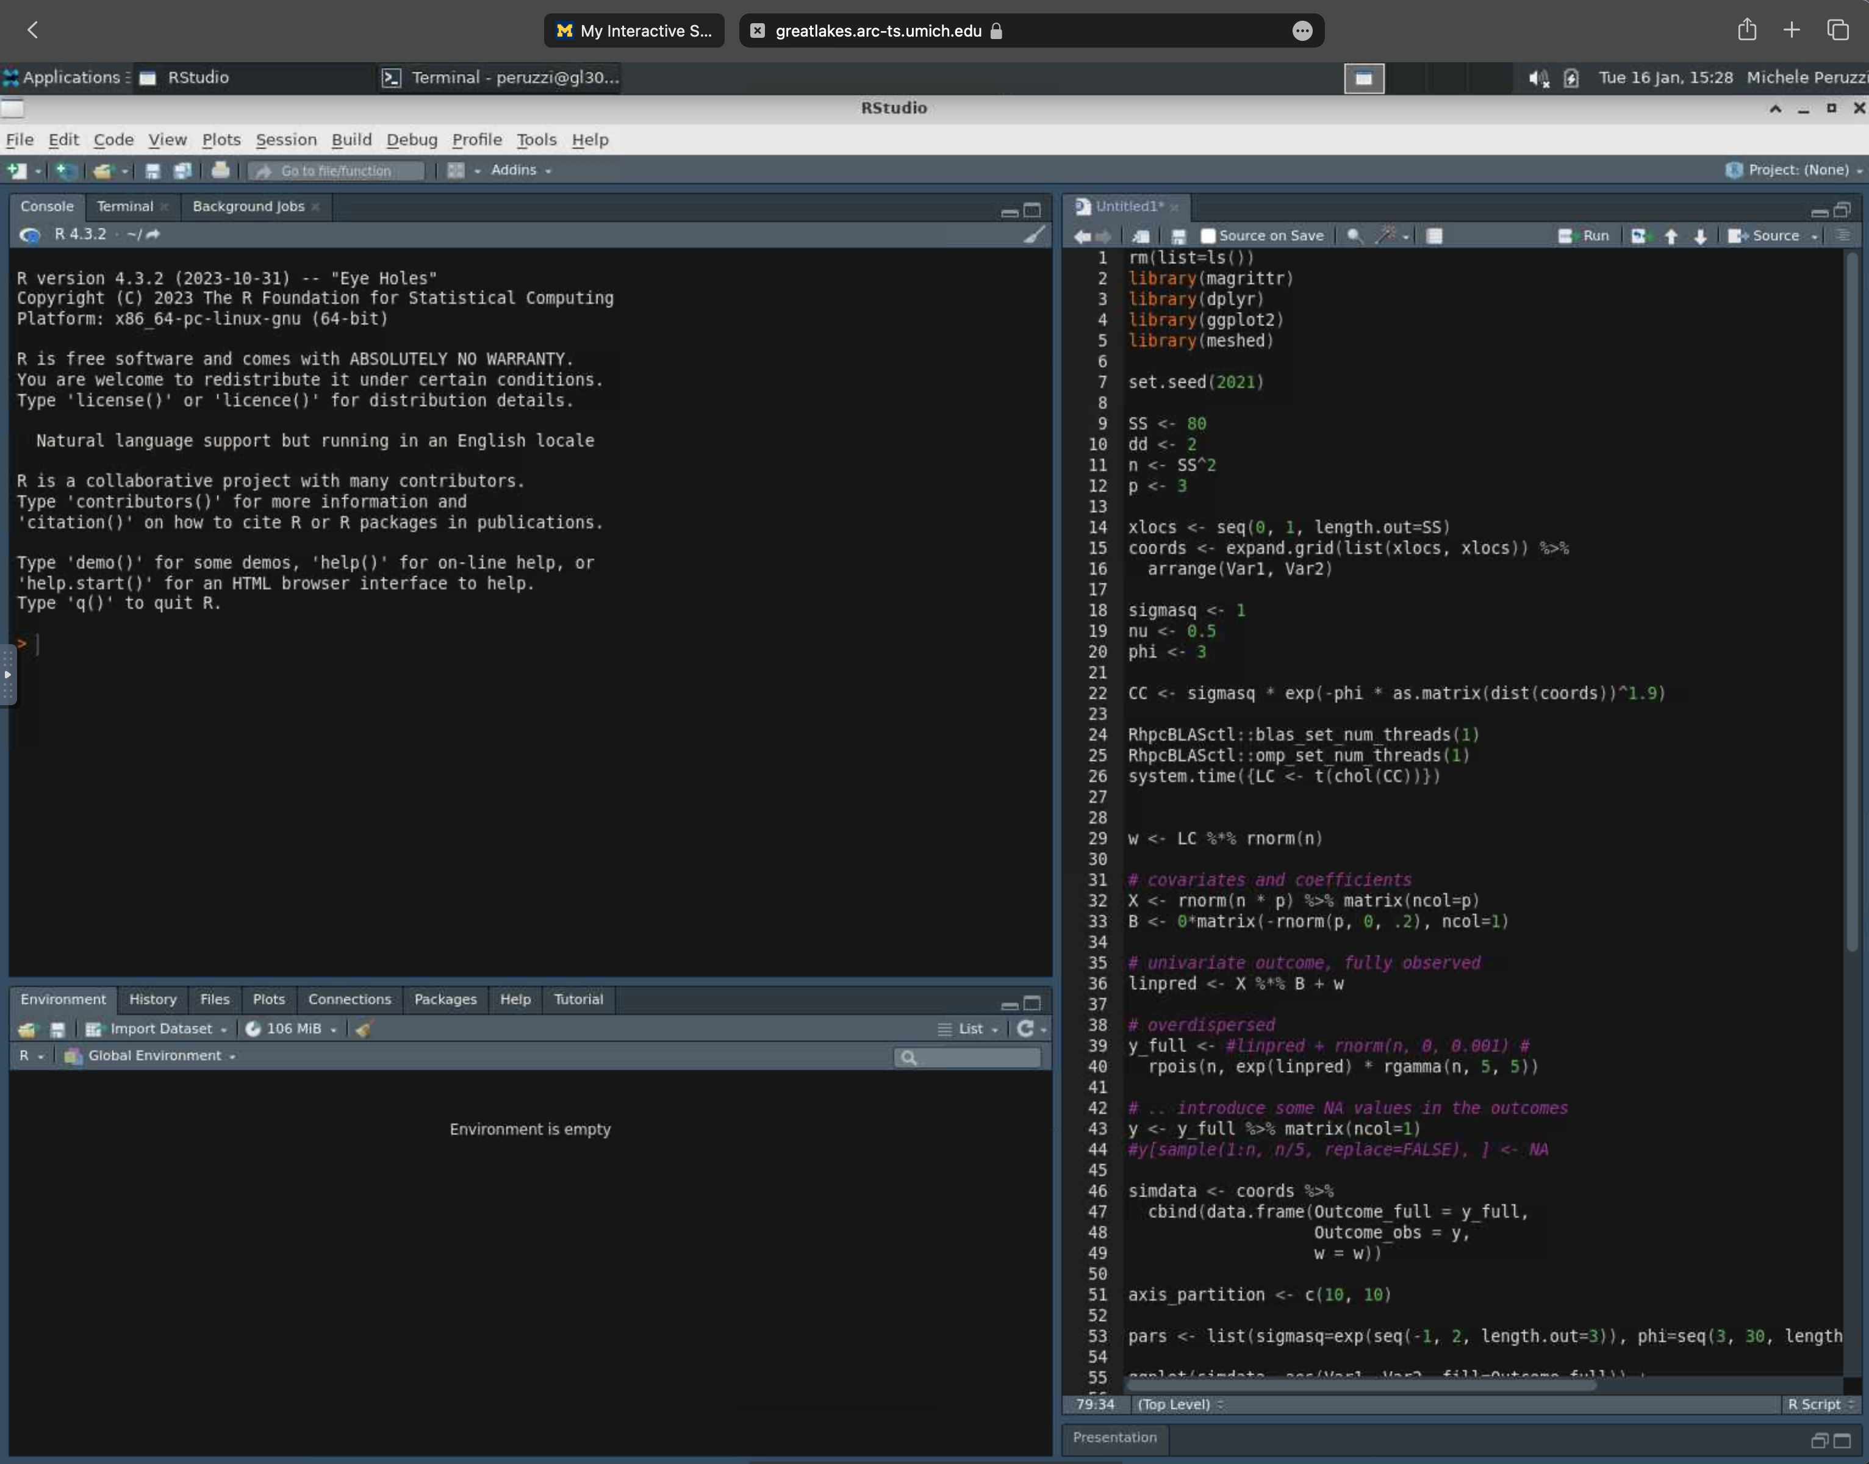Image resolution: width=1869 pixels, height=1464 pixels.
Task: Click the print icon in the main toolbar
Action: pos(220,171)
